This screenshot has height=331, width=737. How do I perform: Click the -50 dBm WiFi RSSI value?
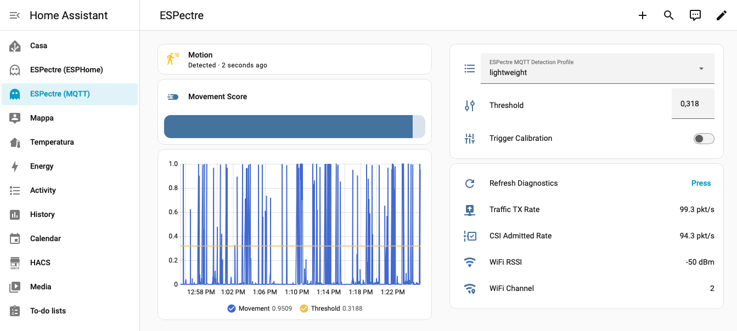pyautogui.click(x=700, y=262)
